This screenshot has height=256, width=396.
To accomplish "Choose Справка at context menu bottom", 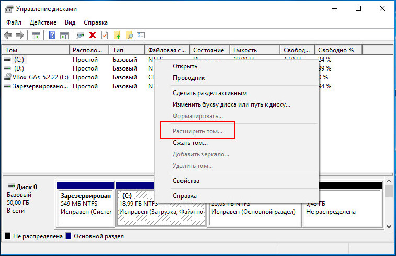I will click(237, 196).
